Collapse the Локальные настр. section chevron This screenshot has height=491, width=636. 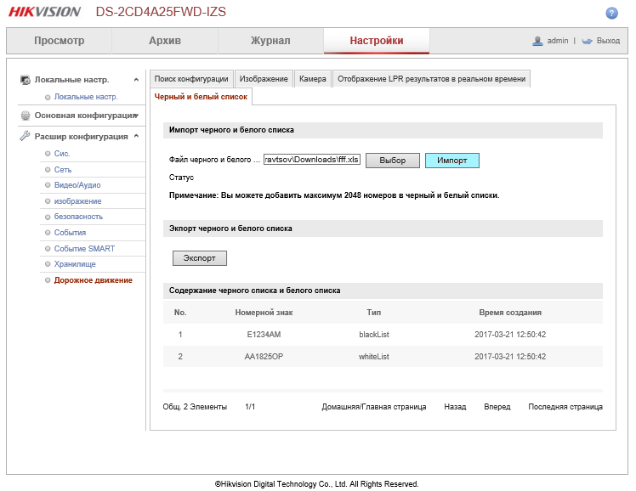136,79
